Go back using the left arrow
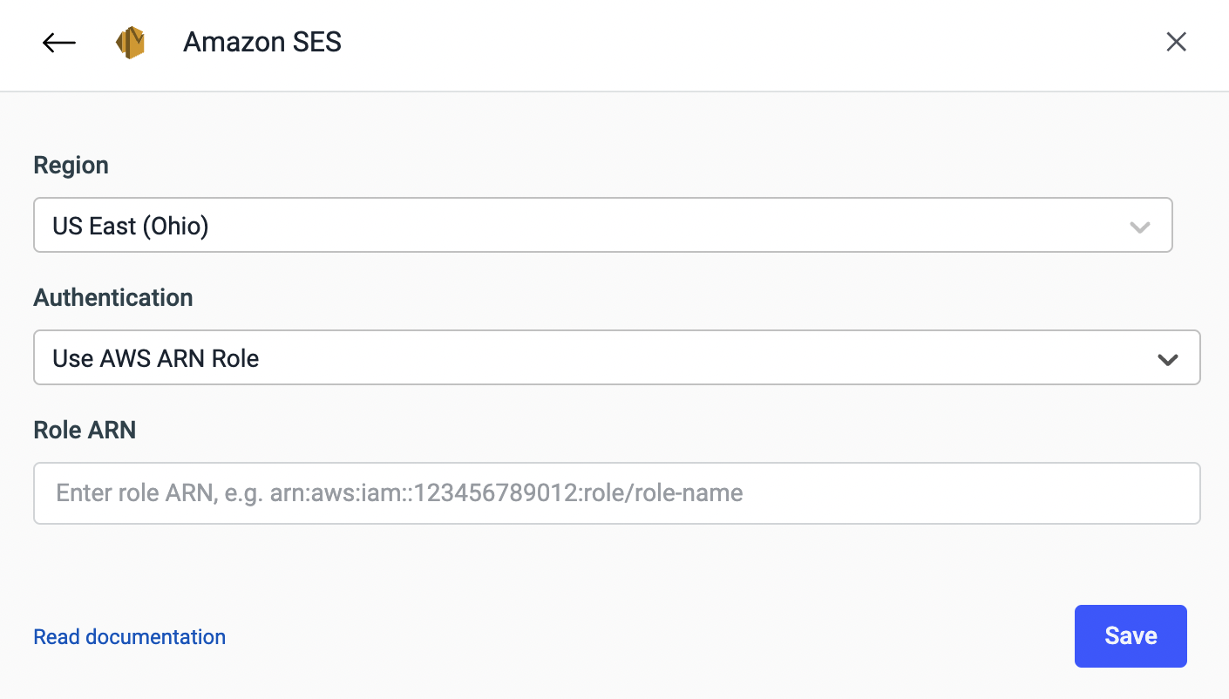 [59, 42]
